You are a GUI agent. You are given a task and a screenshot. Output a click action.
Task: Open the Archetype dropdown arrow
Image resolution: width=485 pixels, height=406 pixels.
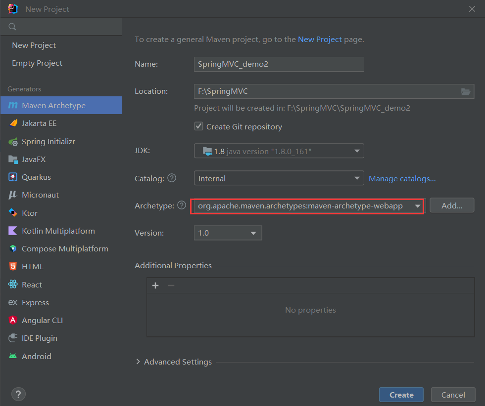tap(418, 206)
